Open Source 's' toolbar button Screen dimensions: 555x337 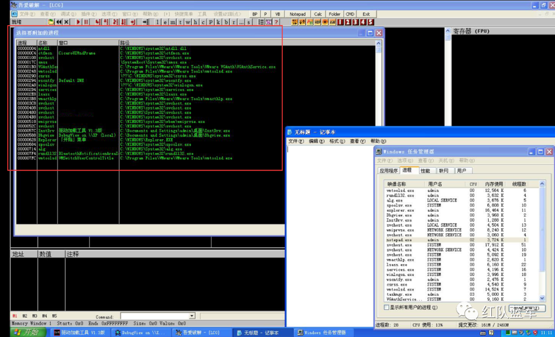[249, 22]
